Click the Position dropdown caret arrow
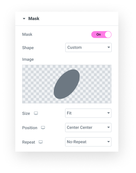 coord(109,127)
